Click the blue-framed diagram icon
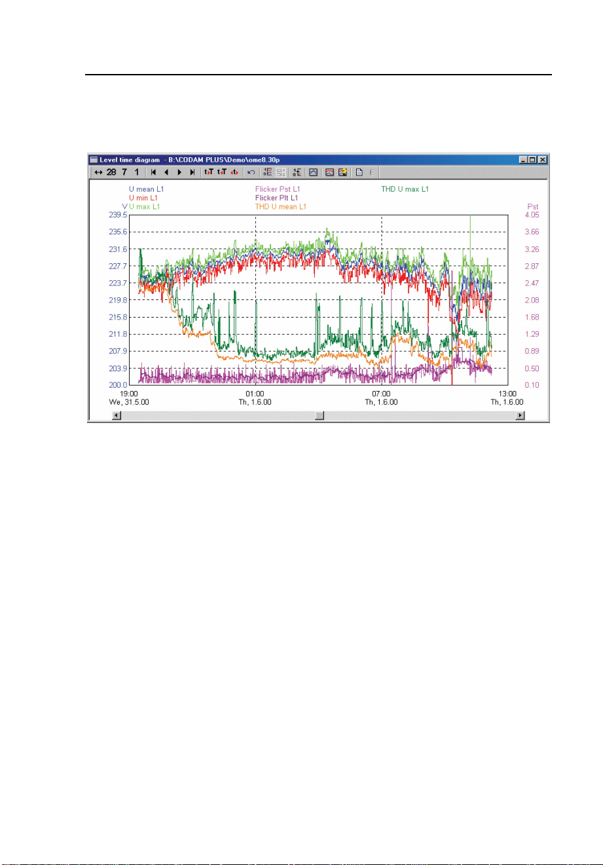Viewport: 603px width, 865px height. (x=314, y=172)
